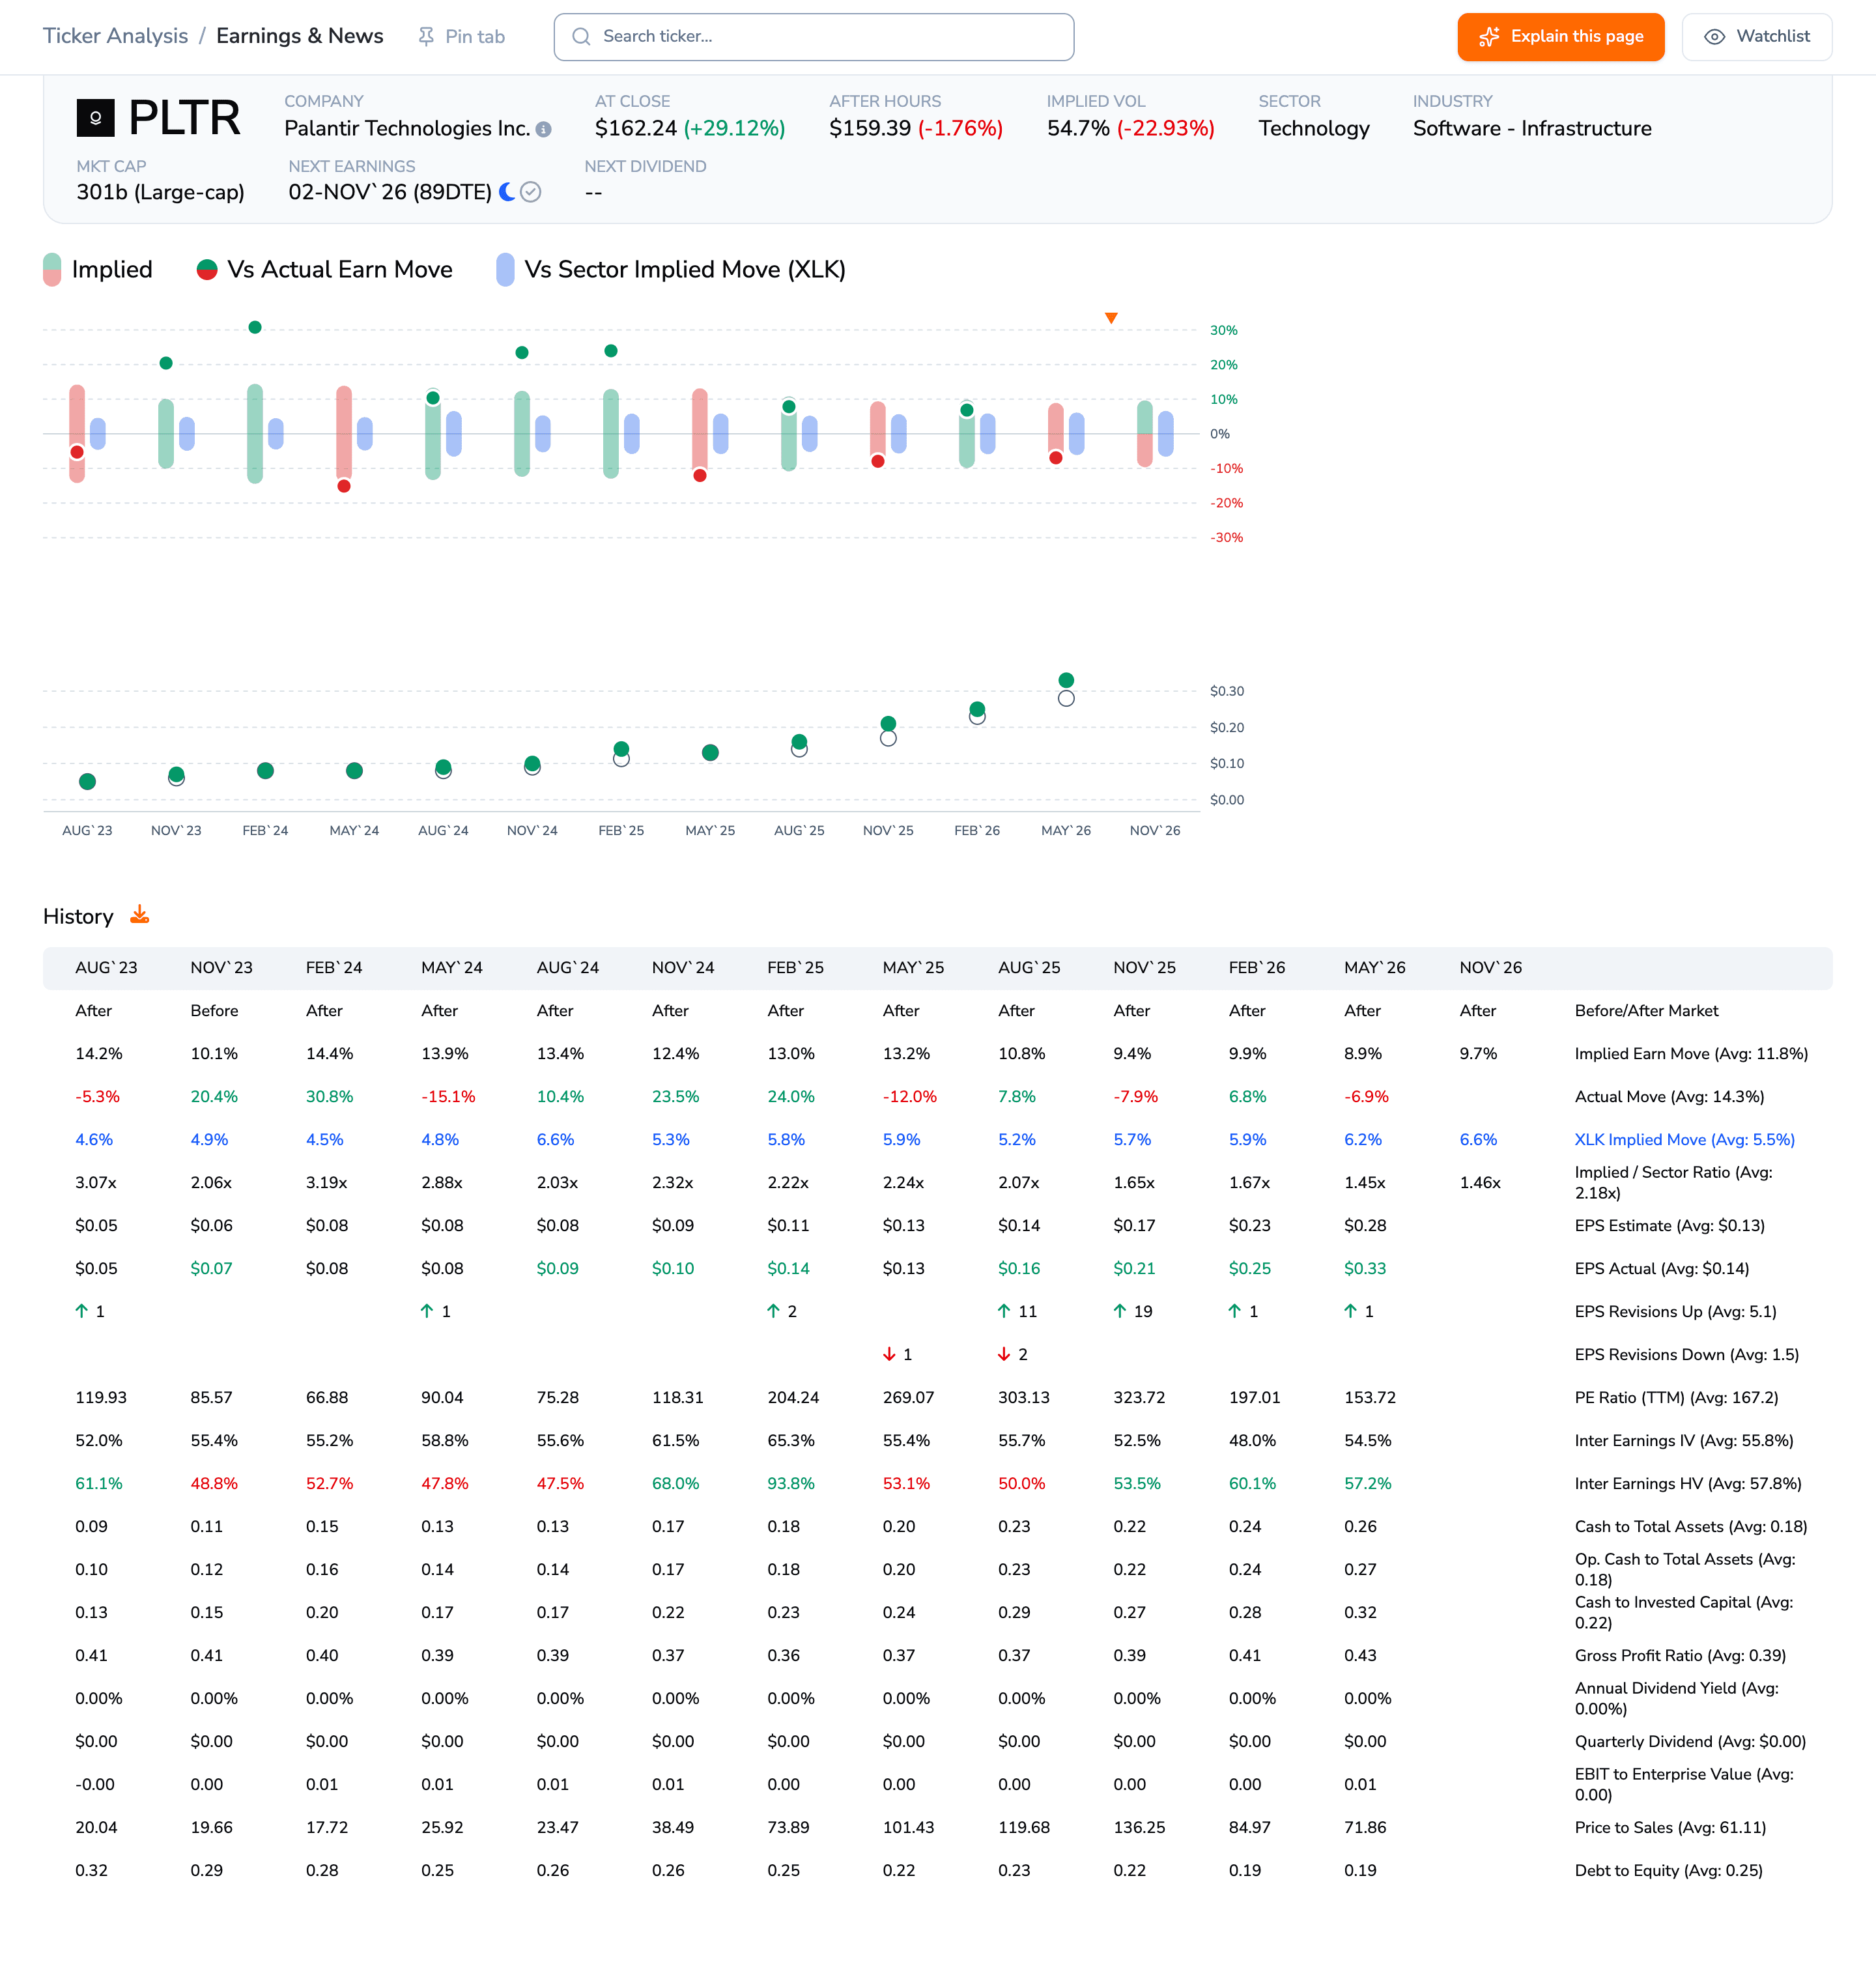Click the PLTR company logo
Screen dimensions: 1876x1975
[x=96, y=118]
